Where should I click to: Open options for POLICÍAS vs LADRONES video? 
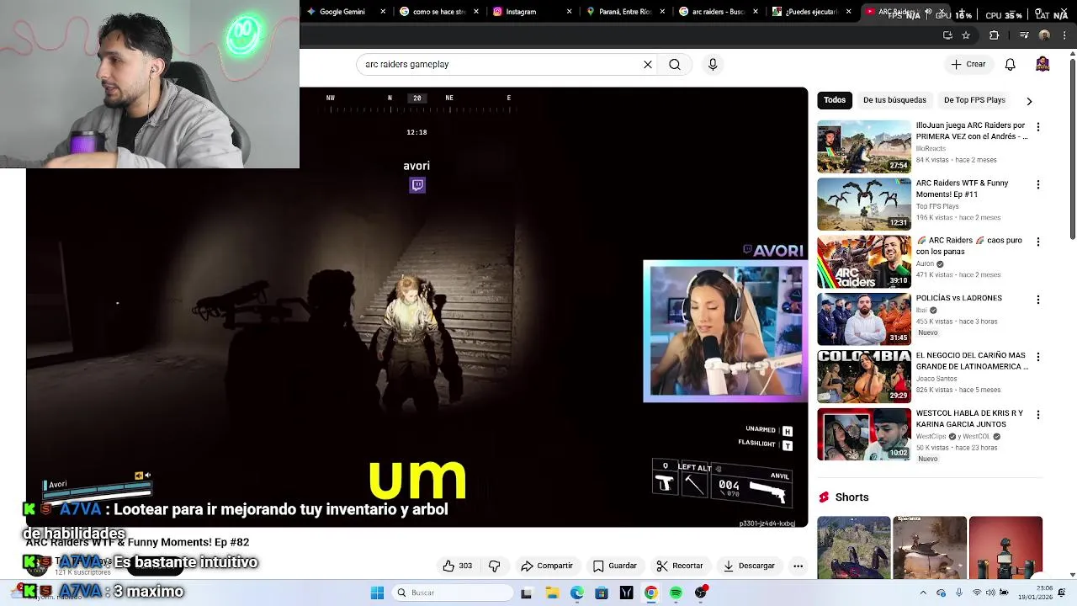1038,300
